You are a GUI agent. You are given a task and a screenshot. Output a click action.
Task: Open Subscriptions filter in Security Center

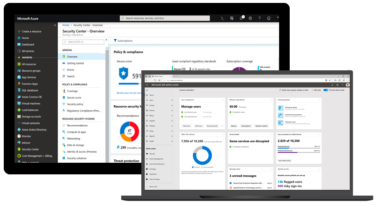coord(123,41)
